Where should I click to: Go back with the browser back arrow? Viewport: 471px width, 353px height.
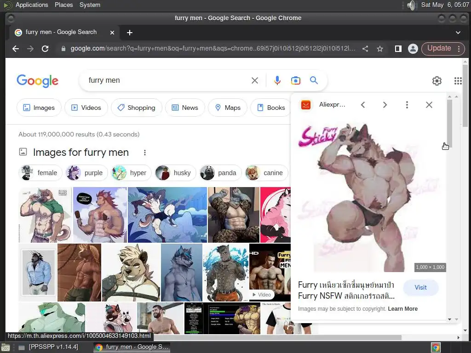click(16, 49)
